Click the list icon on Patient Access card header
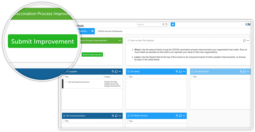 [128, 116]
